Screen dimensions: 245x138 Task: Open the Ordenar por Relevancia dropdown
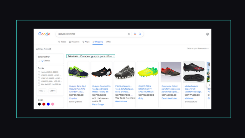[198, 49]
